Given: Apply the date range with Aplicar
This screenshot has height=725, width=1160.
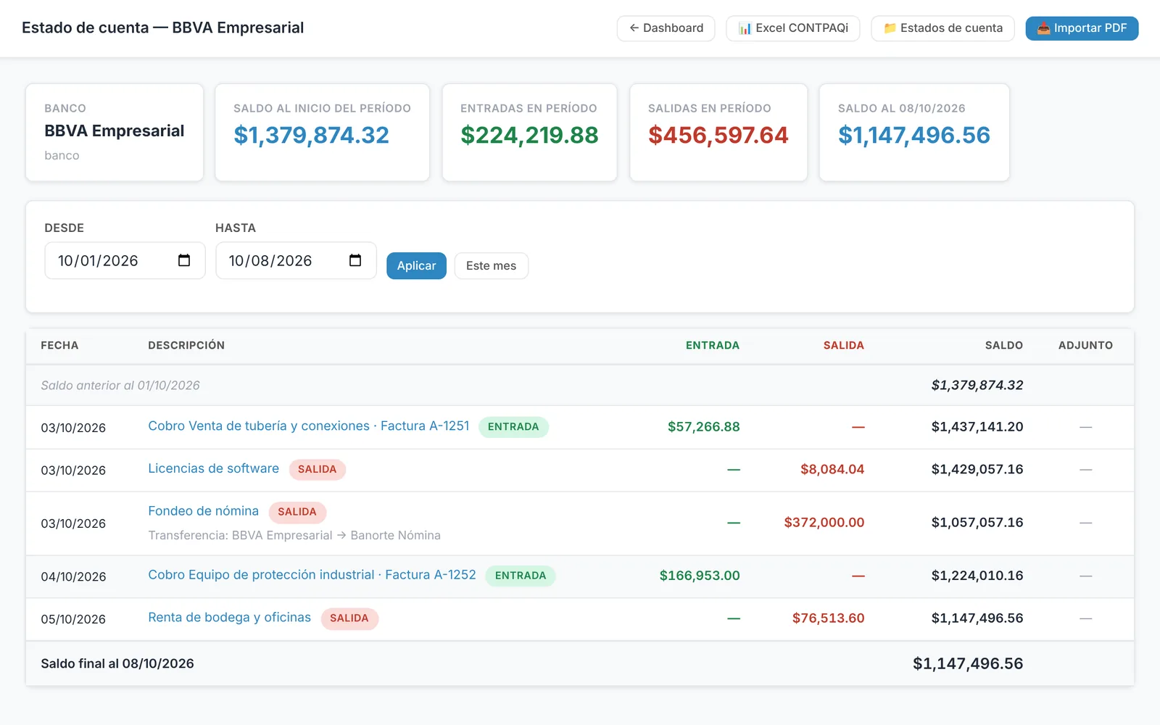Looking at the screenshot, I should click(x=416, y=265).
